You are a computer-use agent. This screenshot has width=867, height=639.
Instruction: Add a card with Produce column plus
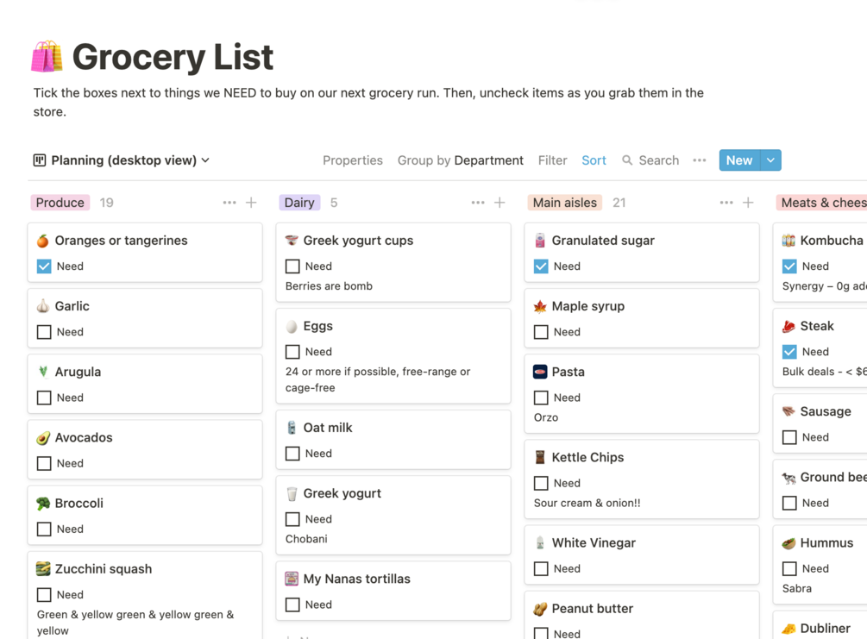251,203
